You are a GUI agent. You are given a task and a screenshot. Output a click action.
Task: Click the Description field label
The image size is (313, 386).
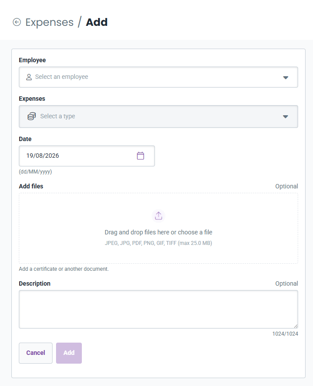[x=35, y=283]
